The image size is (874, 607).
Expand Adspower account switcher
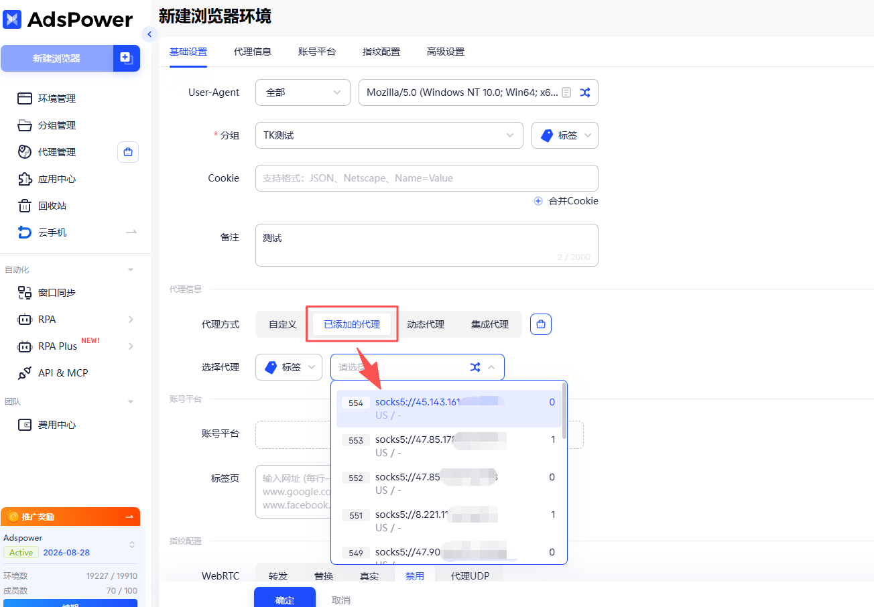[132, 545]
